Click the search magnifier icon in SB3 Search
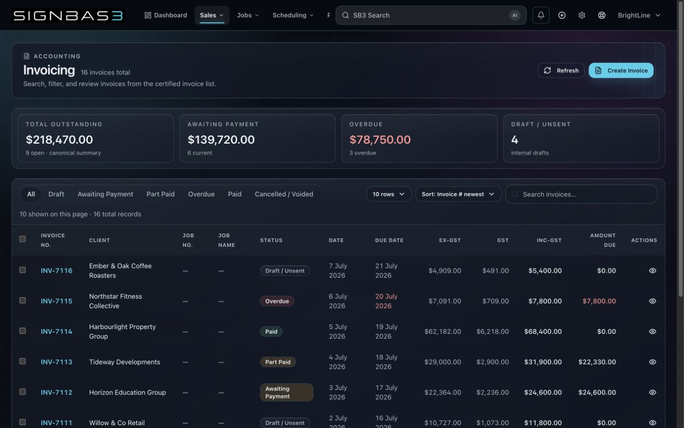Screen dimensions: 684x428 (x=345, y=15)
